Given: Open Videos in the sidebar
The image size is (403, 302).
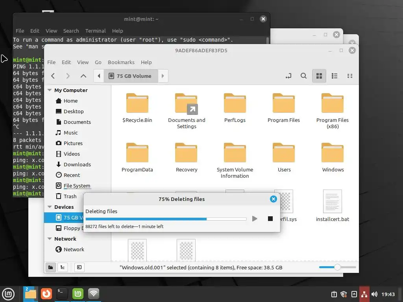Looking at the screenshot, I should tap(78, 154).
